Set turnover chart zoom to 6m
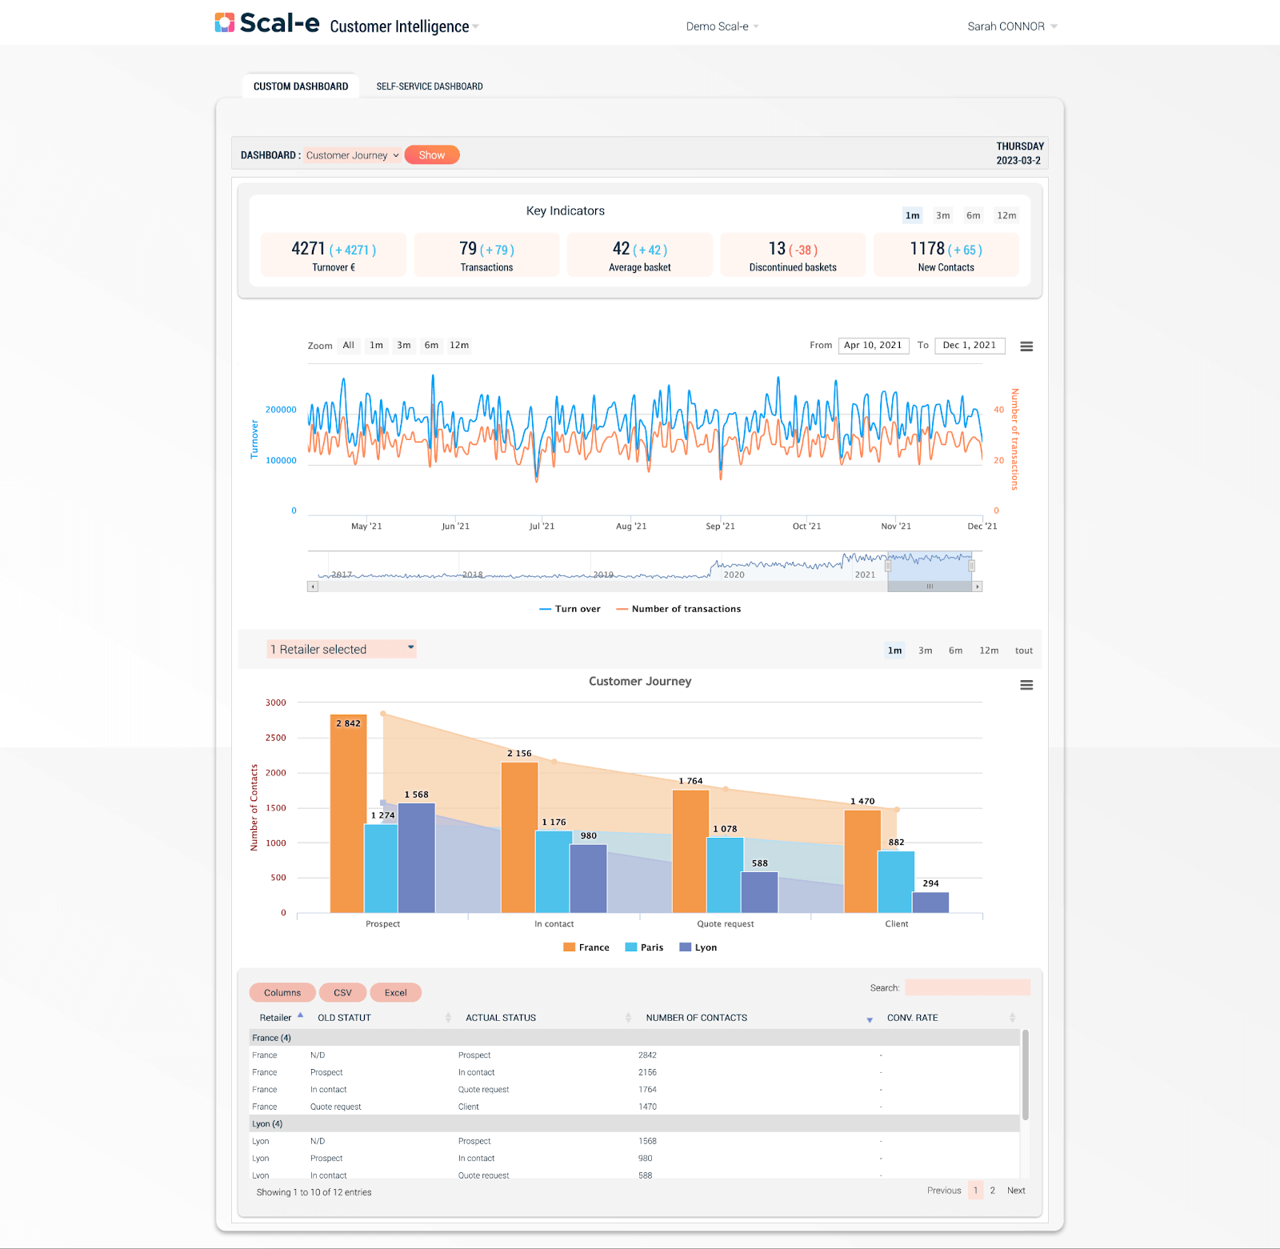1280x1249 pixels. click(431, 346)
